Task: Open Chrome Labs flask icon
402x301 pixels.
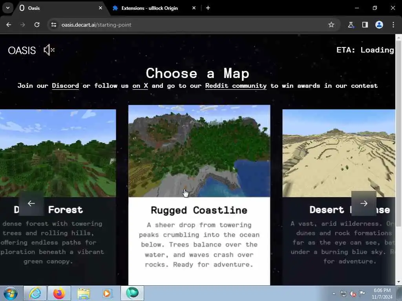Action: [x=351, y=25]
